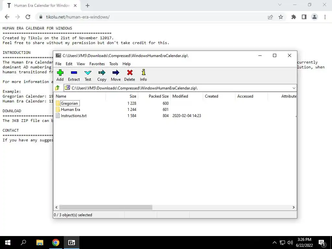Viewport: 332px width, 249px height.
Task: Open the notification center icon
Action: [322, 243]
